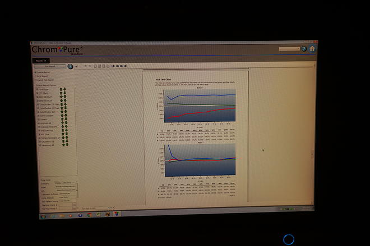The width and height of the screenshot is (370, 246).
Task: Go to next report page
Action: coord(121,66)
